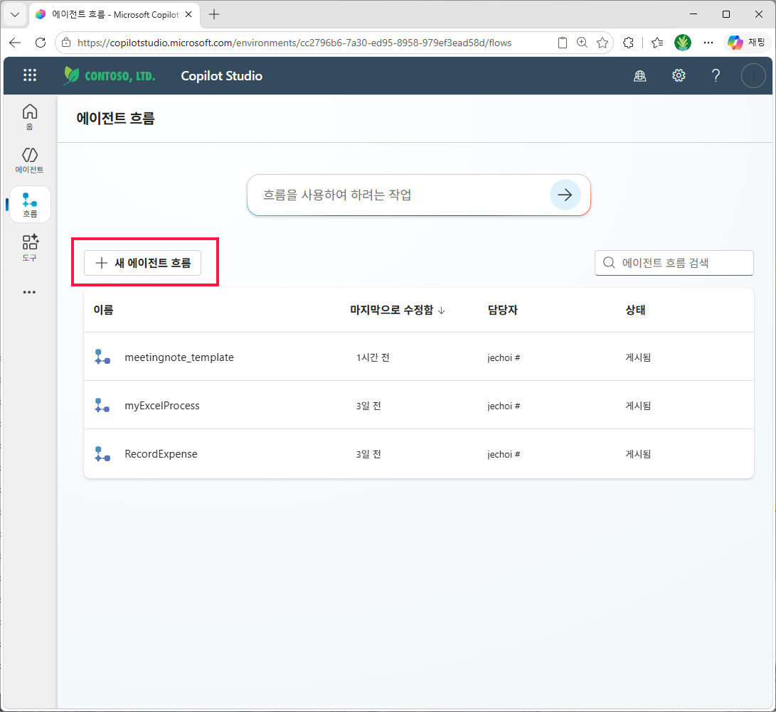The width and height of the screenshot is (776, 712).
Task: Open the help question mark icon
Action: click(x=716, y=75)
